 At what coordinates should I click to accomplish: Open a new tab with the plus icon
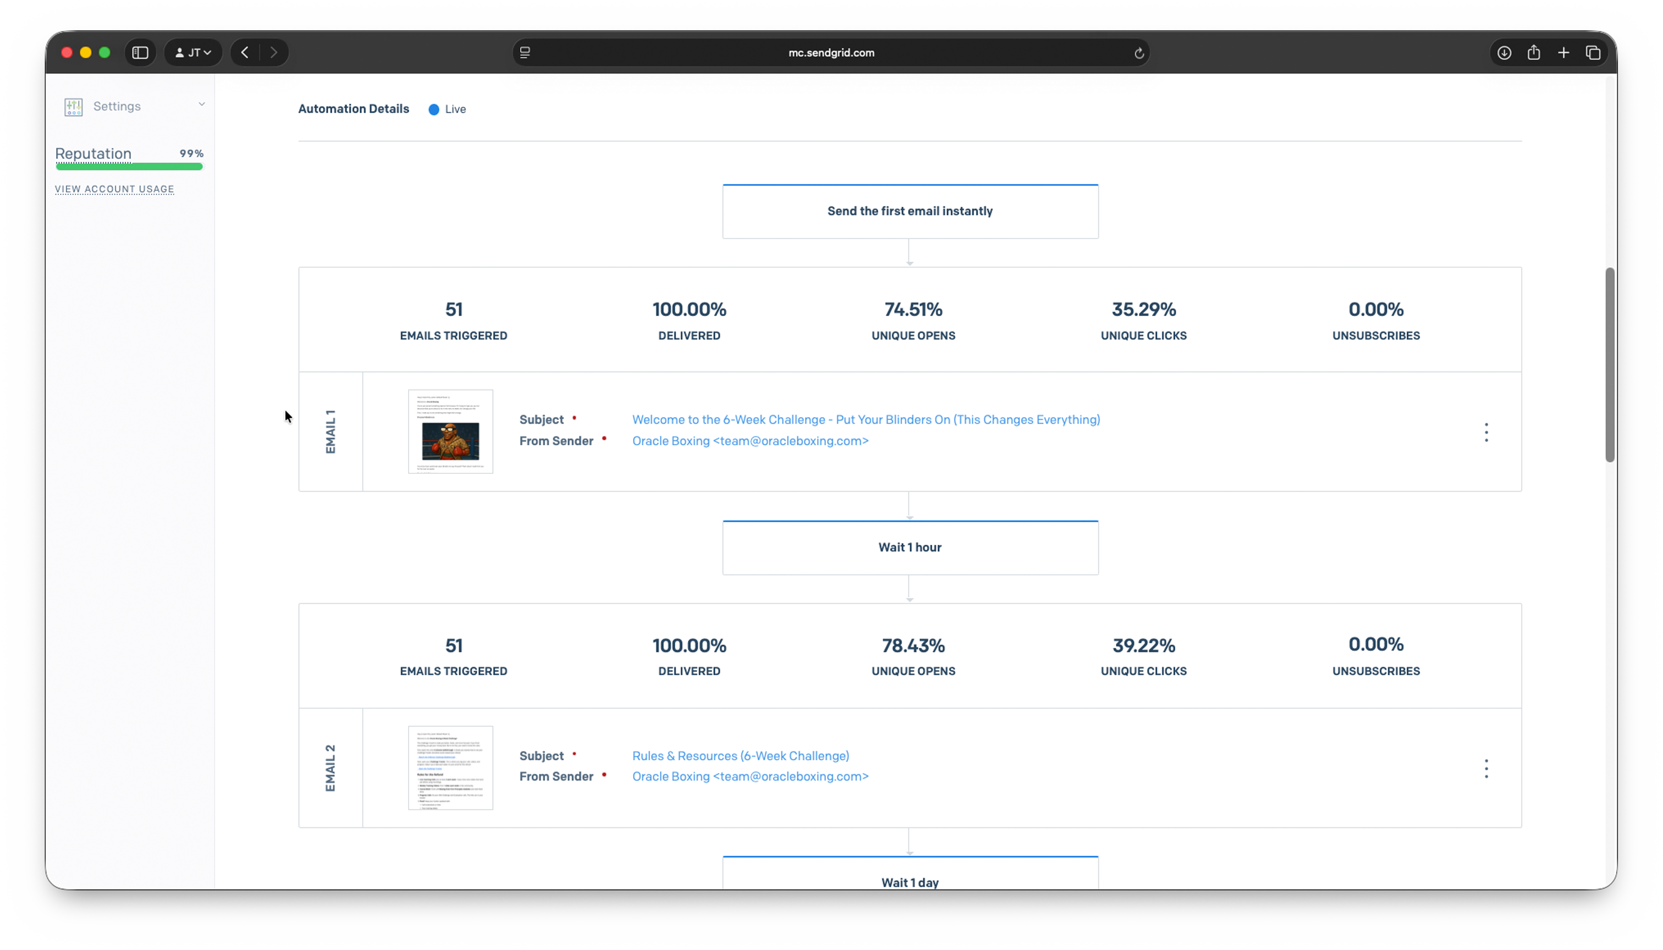point(1564,52)
